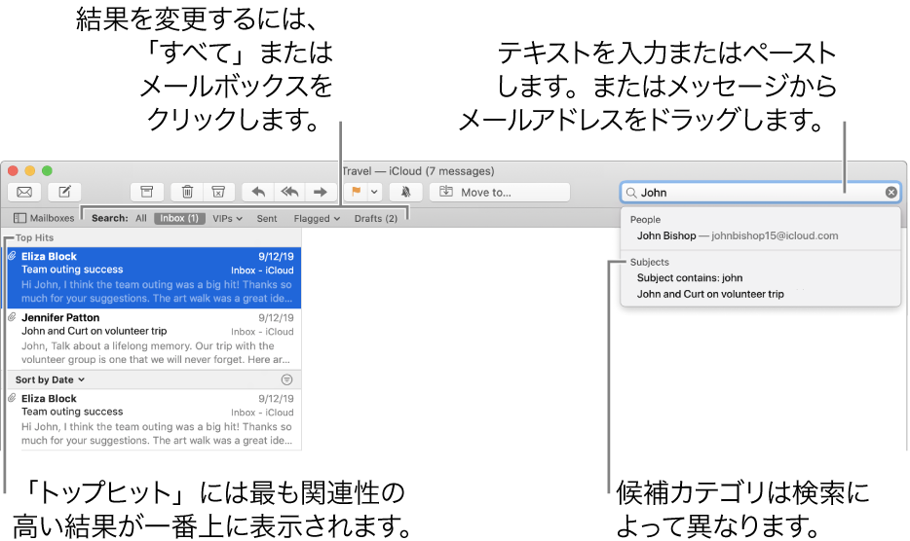Image resolution: width=910 pixels, height=541 pixels.
Task: Click the attachment paperclip on the highlighted Eliza Block message
Action: tap(12, 256)
